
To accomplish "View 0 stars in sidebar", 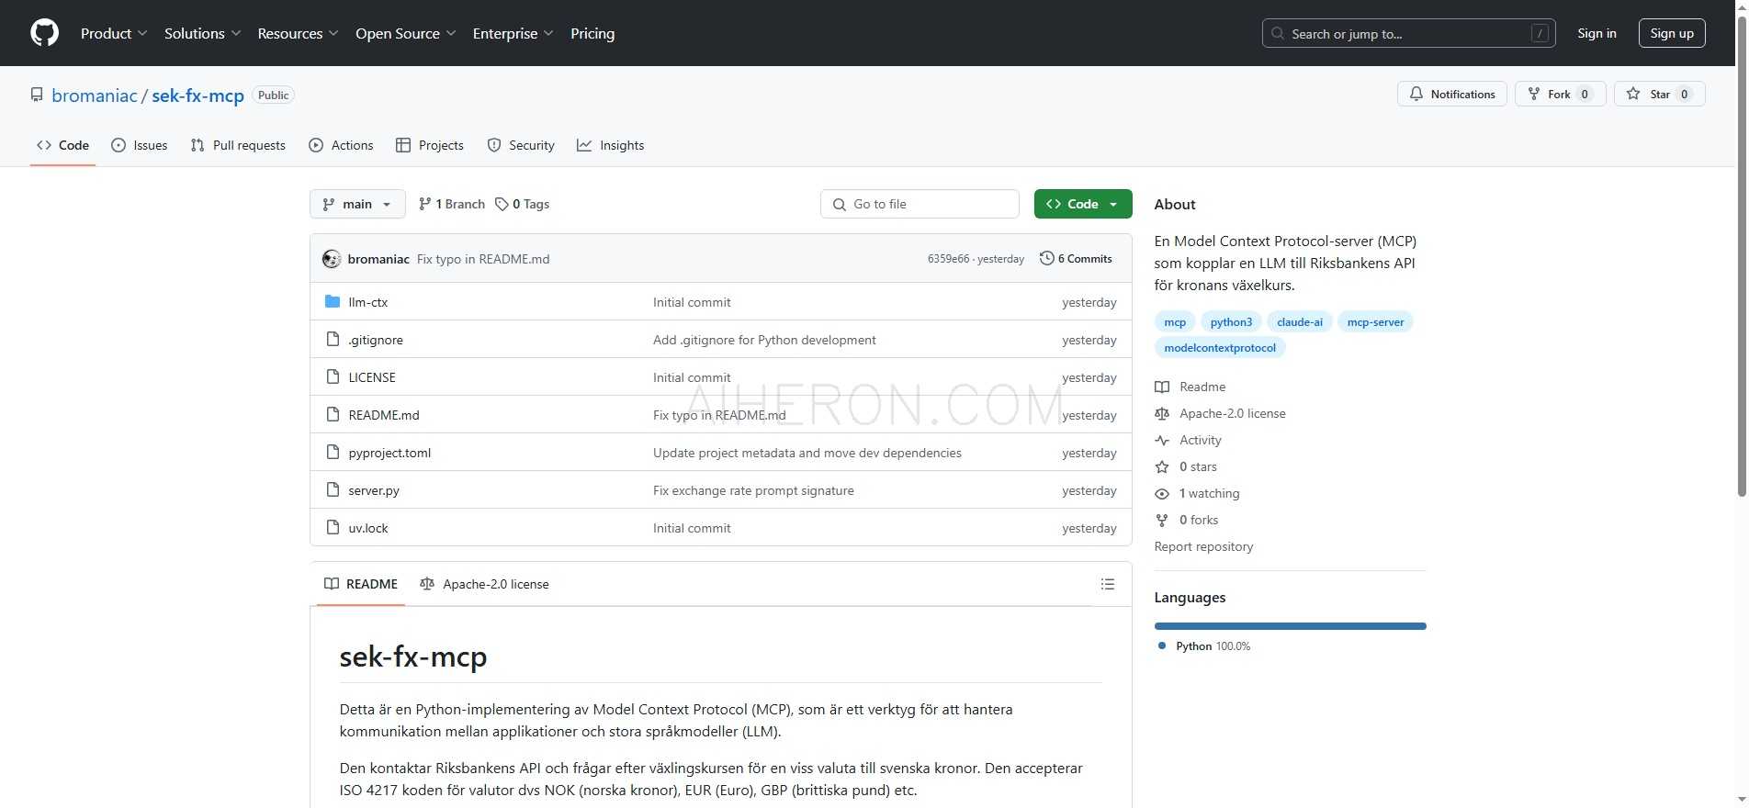I will pos(1186,466).
